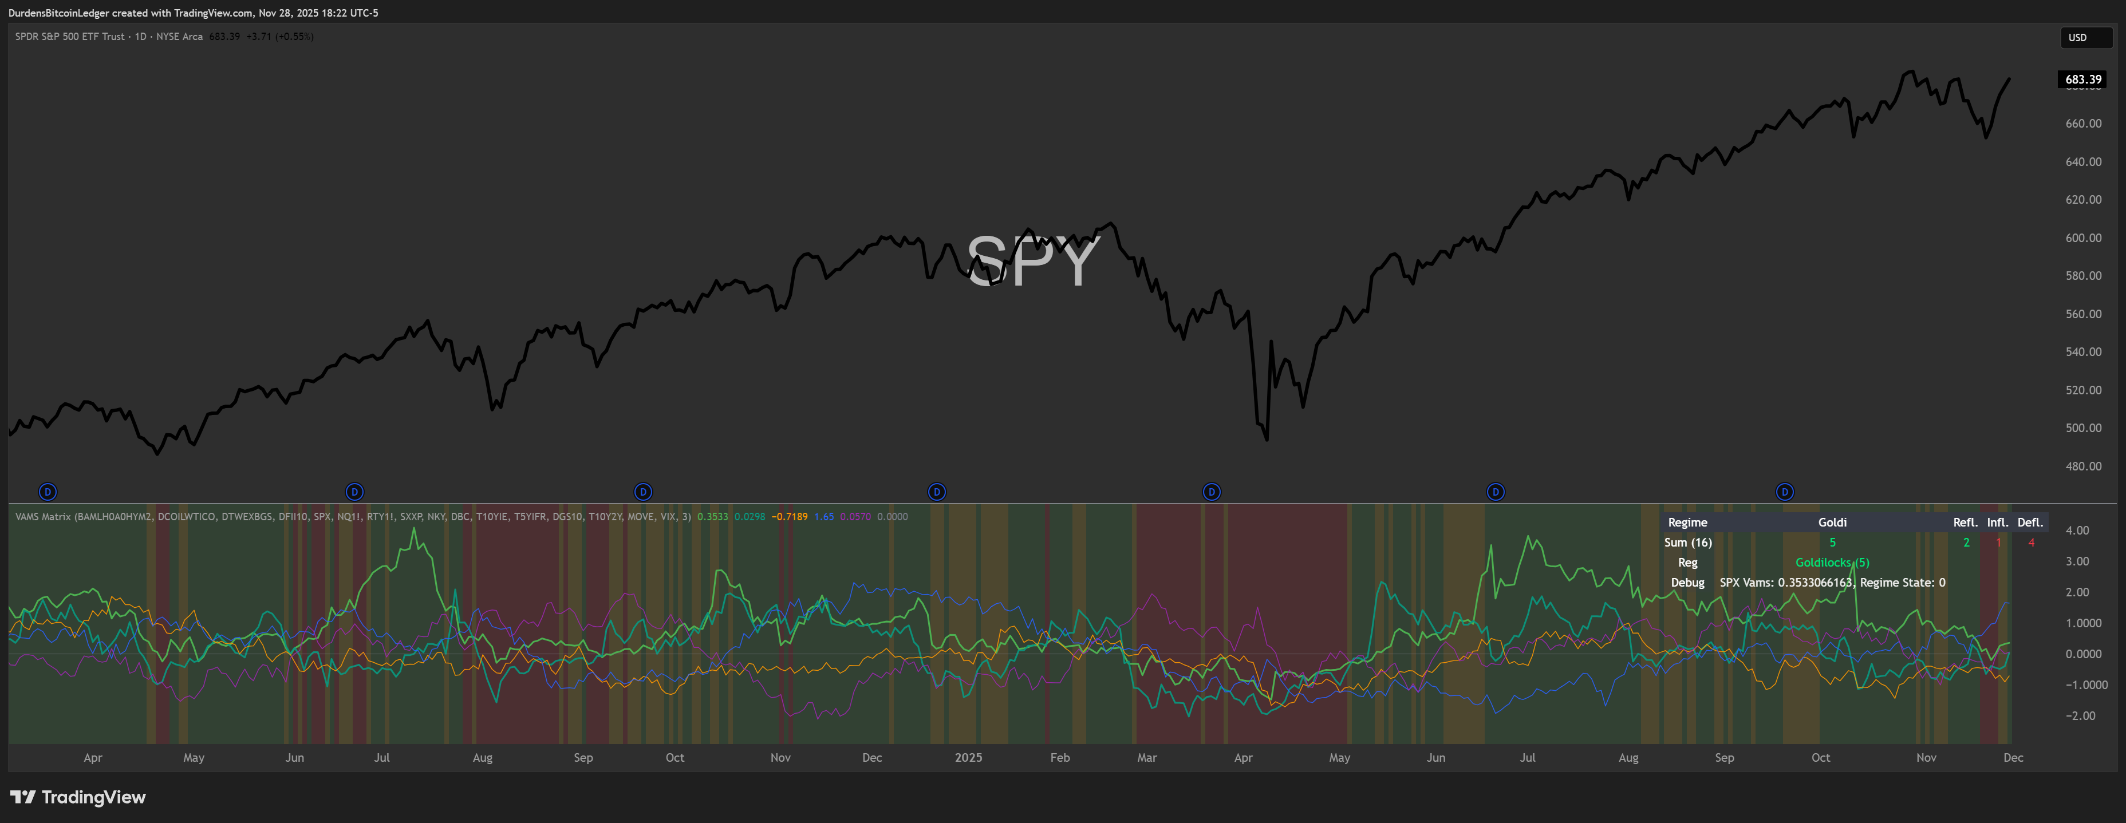This screenshot has width=2126, height=823.
Task: Click the 2025 label on the time axis
Action: tap(968, 758)
